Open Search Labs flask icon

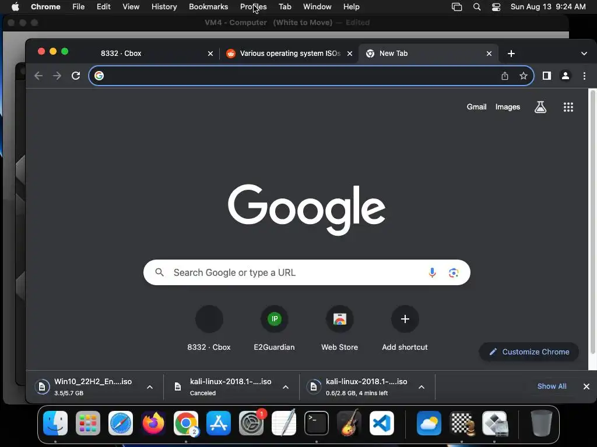(540, 107)
